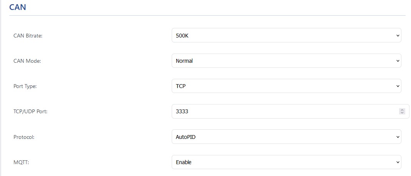This screenshot has width=411, height=176.
Task: Click the chevron arrow on CAN Bitrate
Action: point(398,36)
